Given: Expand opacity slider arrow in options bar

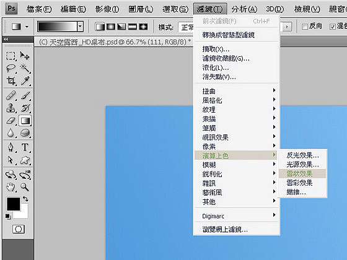Looking at the screenshot, I should pyautogui.click(x=287, y=27).
